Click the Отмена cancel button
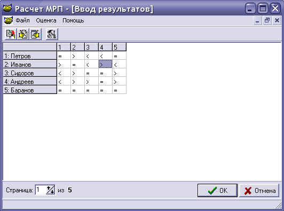The height and width of the screenshot is (211, 284). coord(259,190)
